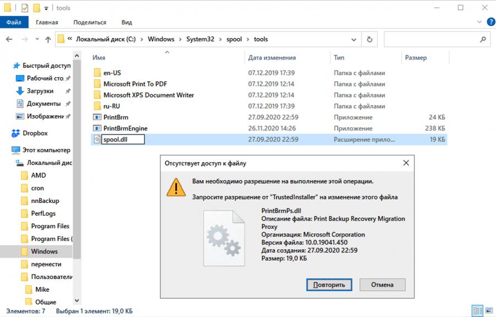Switch to the View ribbon tab
The width and height of the screenshot is (496, 317).
coord(127,23)
